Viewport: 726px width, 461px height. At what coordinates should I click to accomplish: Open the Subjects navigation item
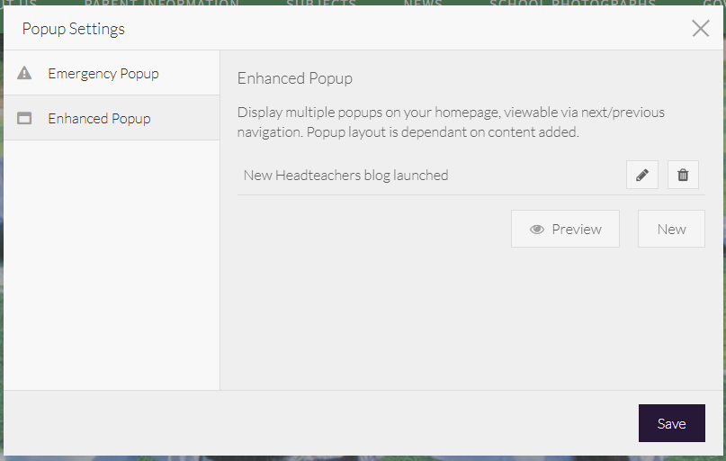pos(321,4)
